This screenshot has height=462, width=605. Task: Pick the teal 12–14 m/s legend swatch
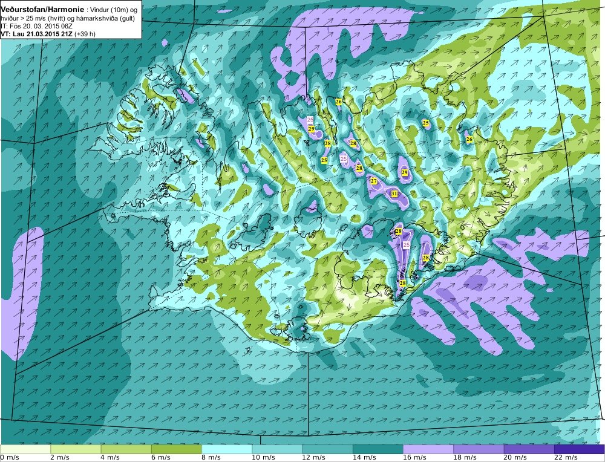(327, 449)
